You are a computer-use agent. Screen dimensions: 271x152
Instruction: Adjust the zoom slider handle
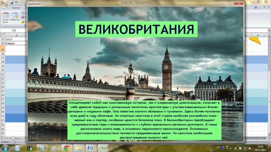tap(256, 142)
